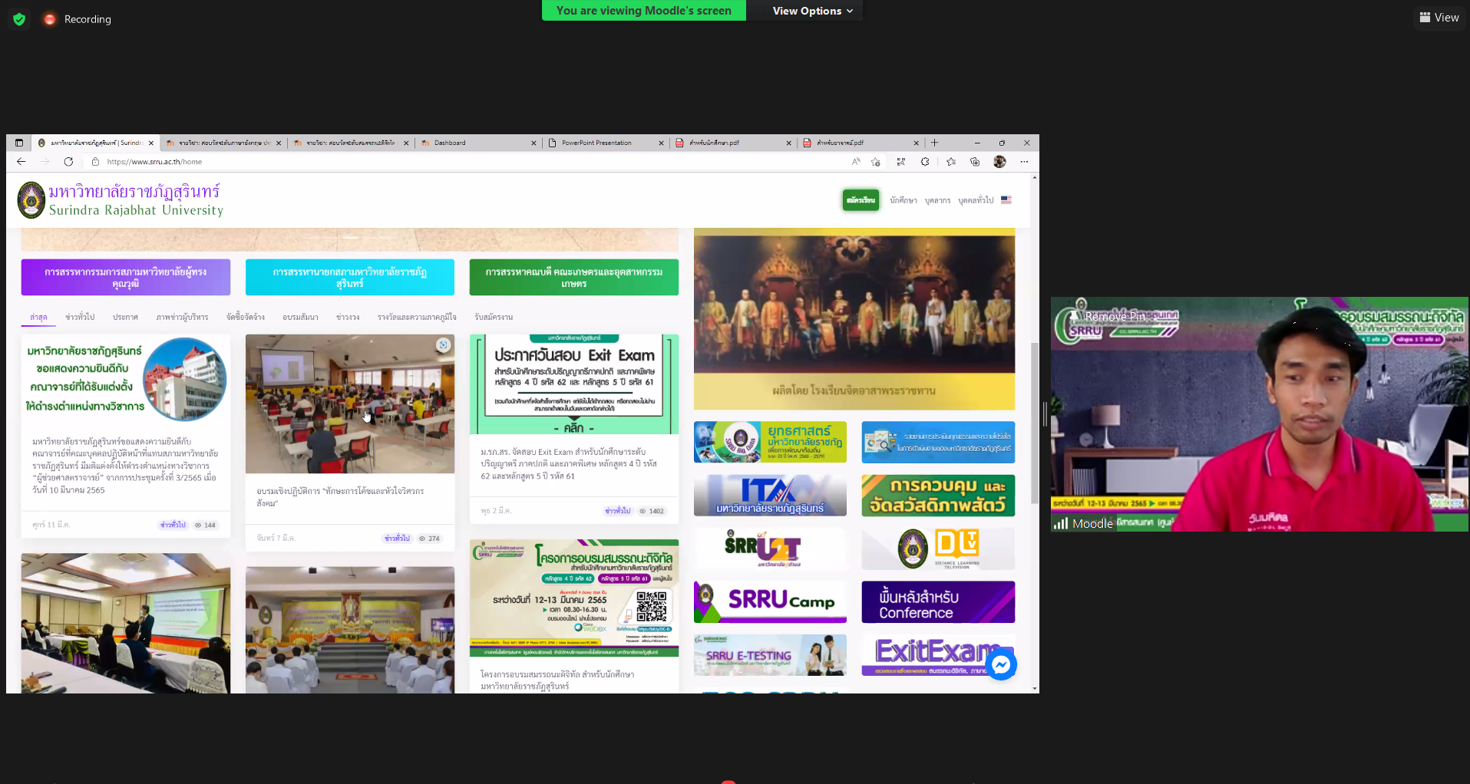Click the webpage vertical scrollbar
Screen dimensions: 1470x784
(1035, 422)
